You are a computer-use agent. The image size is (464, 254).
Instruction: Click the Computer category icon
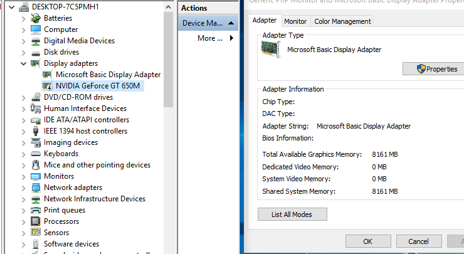pyautogui.click(x=36, y=29)
